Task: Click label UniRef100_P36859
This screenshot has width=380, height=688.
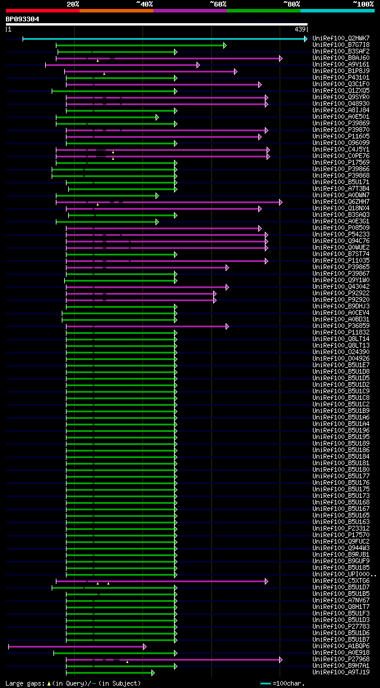Action: (341, 326)
